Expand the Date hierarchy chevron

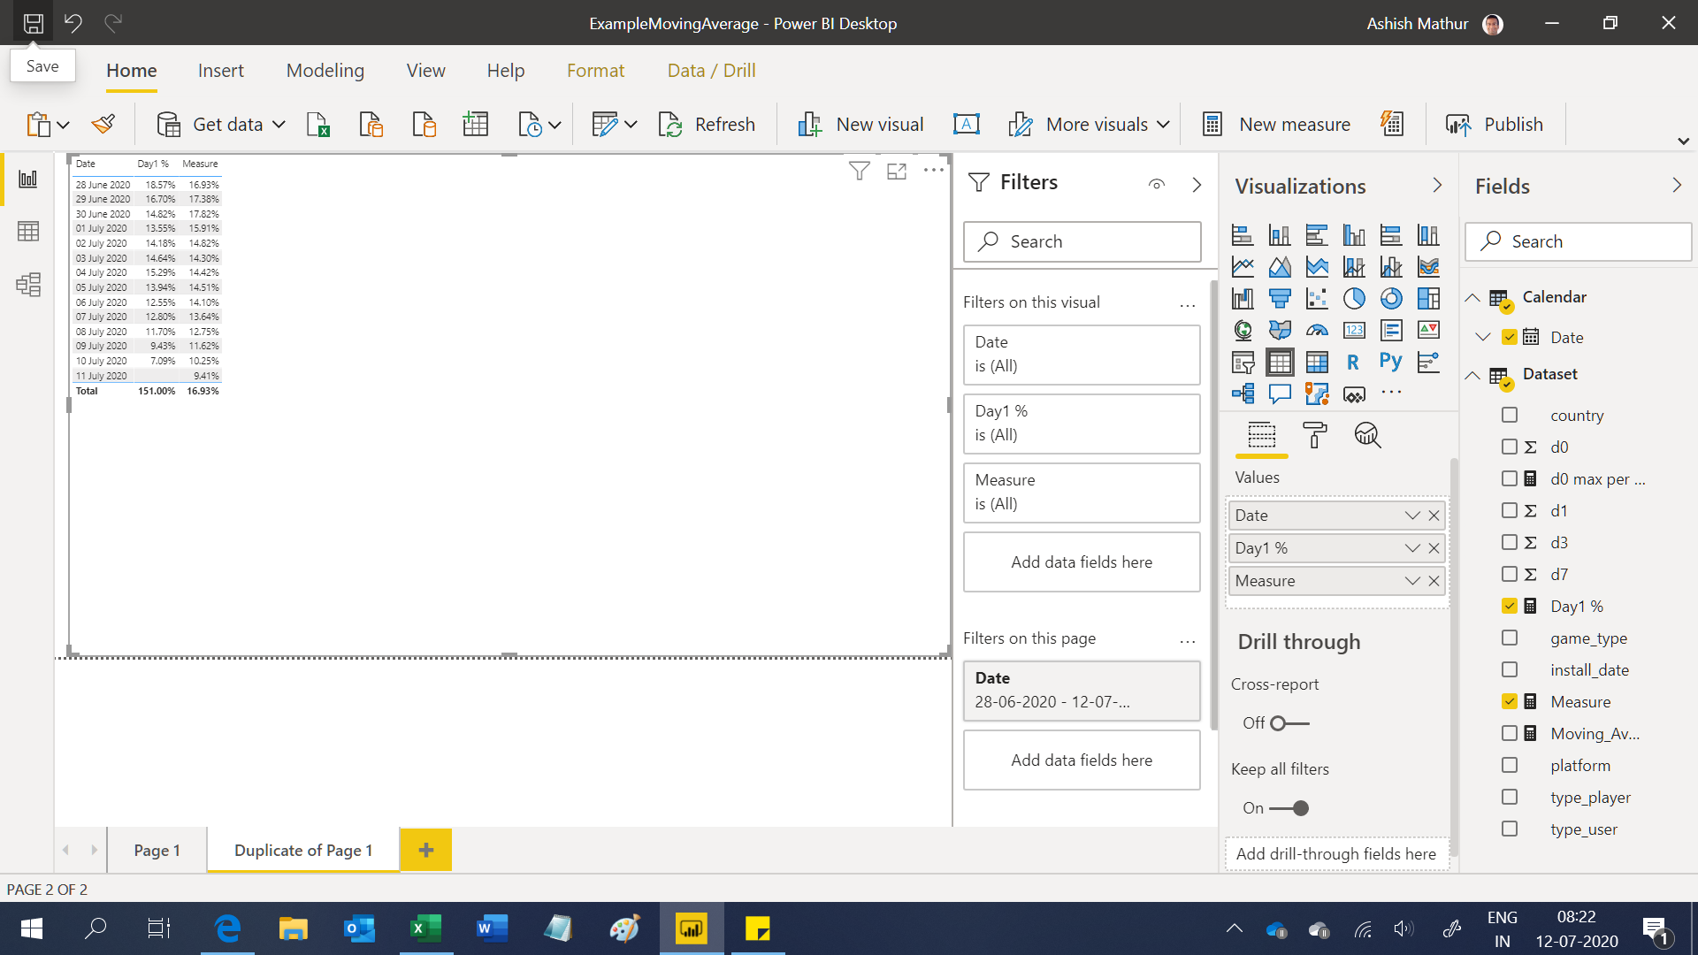[x=1483, y=337]
